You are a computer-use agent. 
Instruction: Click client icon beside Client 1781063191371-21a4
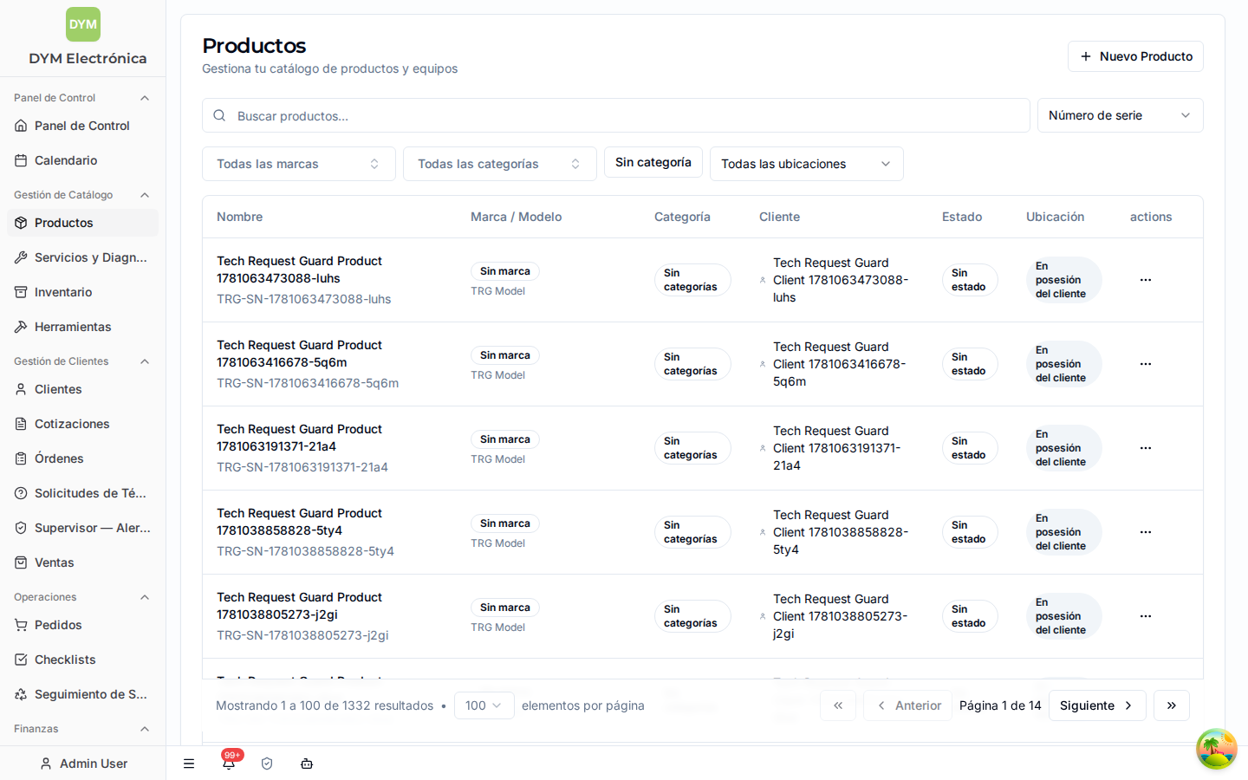pos(763,448)
